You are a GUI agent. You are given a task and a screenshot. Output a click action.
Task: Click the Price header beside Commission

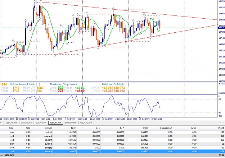tap(145, 128)
